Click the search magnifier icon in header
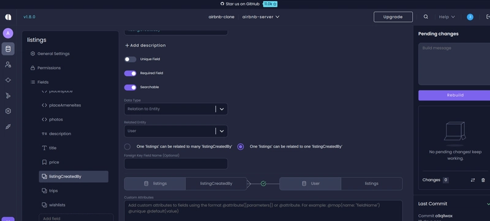 pyautogui.click(x=426, y=17)
